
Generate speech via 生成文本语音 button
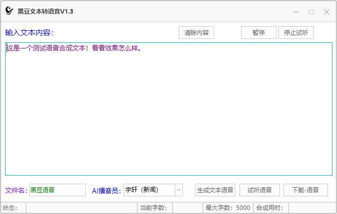point(215,190)
